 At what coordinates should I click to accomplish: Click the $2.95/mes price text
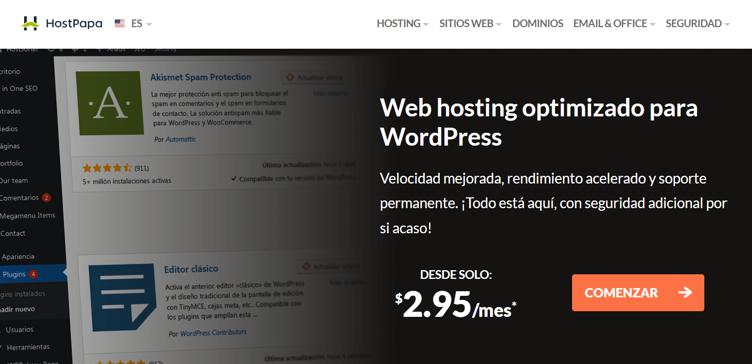pos(456,304)
